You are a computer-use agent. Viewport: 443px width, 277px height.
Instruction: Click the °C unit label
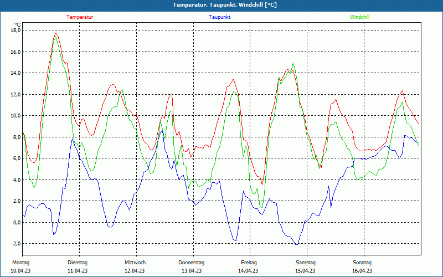(18, 25)
